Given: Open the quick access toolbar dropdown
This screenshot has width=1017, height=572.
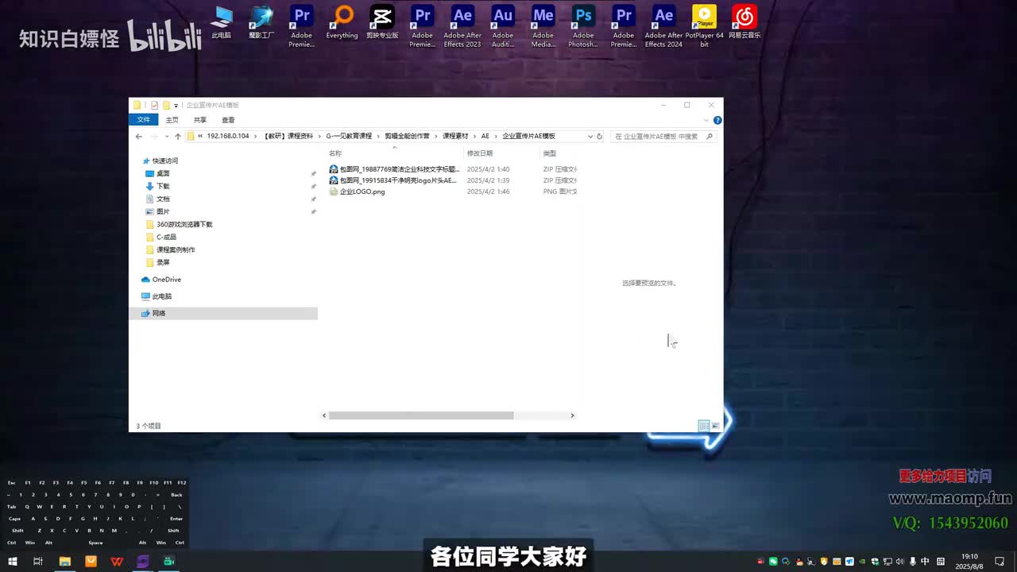Looking at the screenshot, I should pos(176,105).
